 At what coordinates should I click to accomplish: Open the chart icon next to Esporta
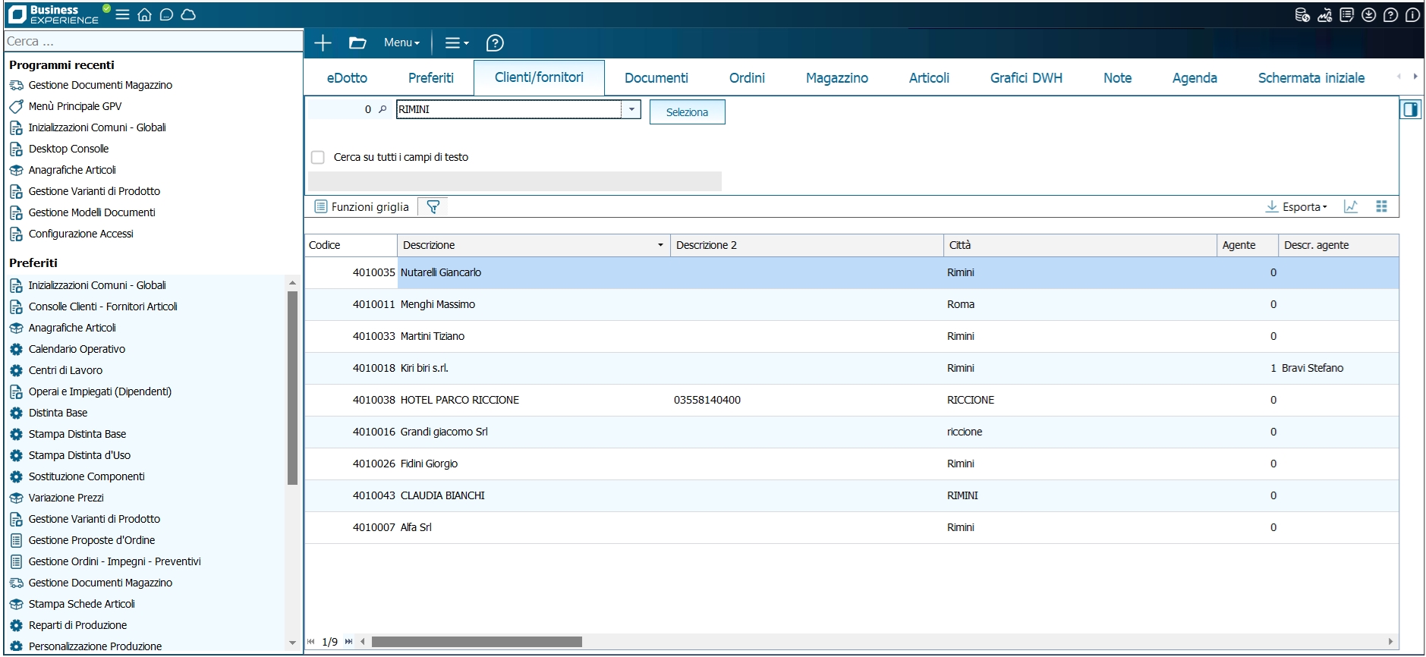[1351, 207]
